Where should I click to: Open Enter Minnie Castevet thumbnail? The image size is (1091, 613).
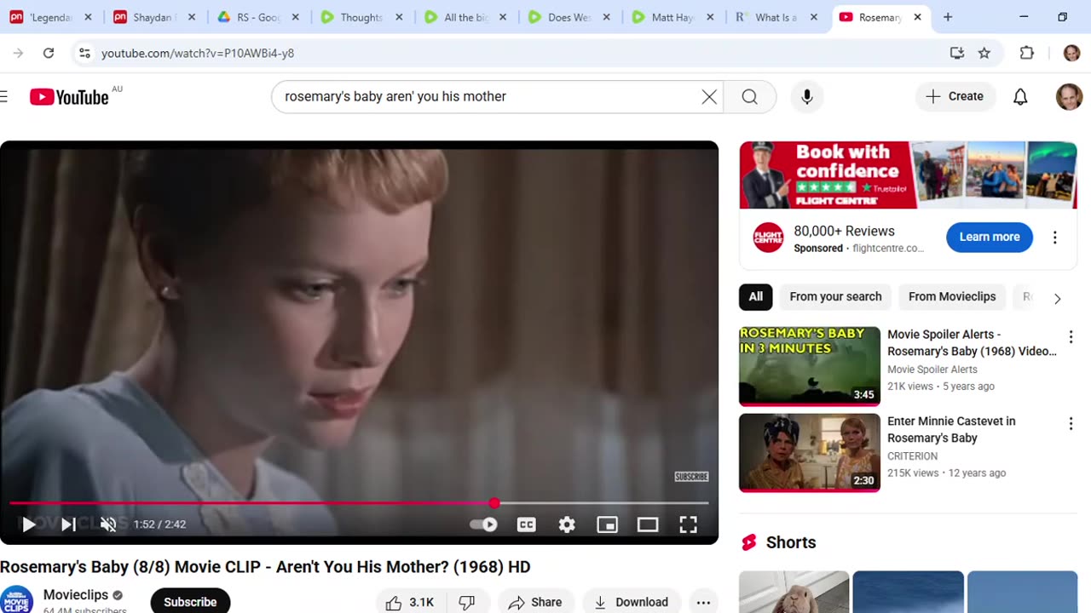(x=810, y=453)
